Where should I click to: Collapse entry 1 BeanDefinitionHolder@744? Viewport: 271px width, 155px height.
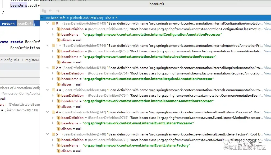[x=48, y=46]
